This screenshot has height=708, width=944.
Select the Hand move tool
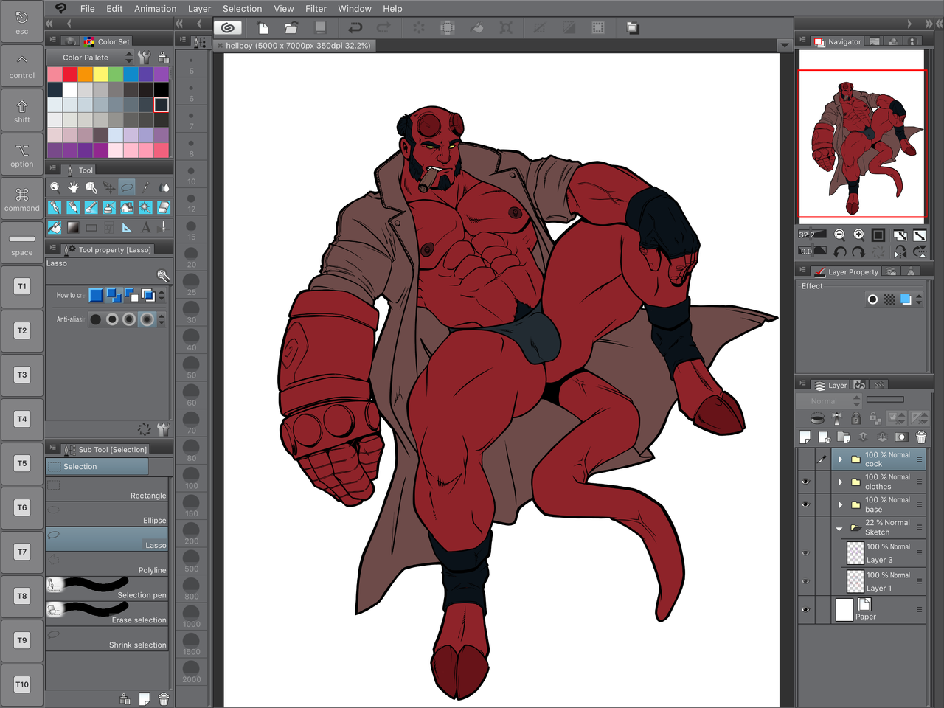pyautogui.click(x=73, y=187)
